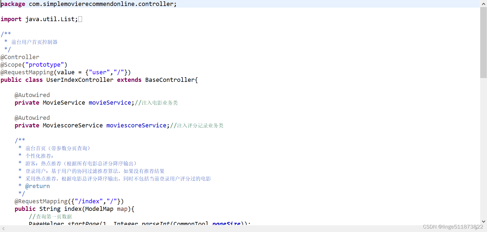Click the "/index" string in @RequestMapping
The height and width of the screenshot is (232, 487).
click(89, 201)
